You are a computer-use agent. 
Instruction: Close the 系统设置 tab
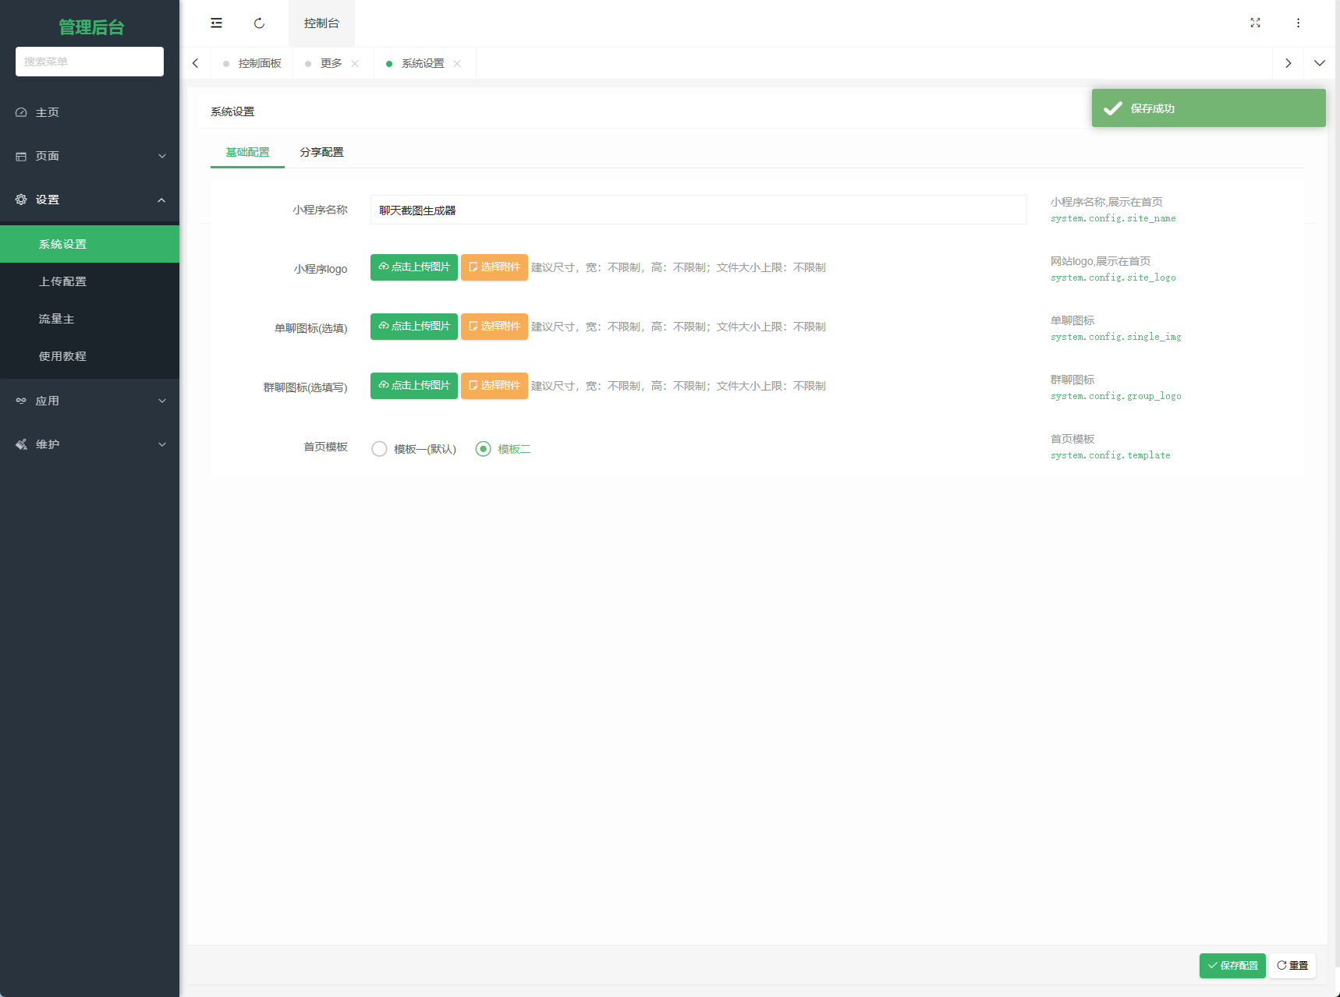[x=457, y=64]
